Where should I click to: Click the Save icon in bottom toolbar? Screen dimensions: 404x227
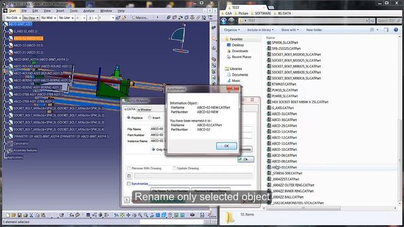click(x=20, y=215)
